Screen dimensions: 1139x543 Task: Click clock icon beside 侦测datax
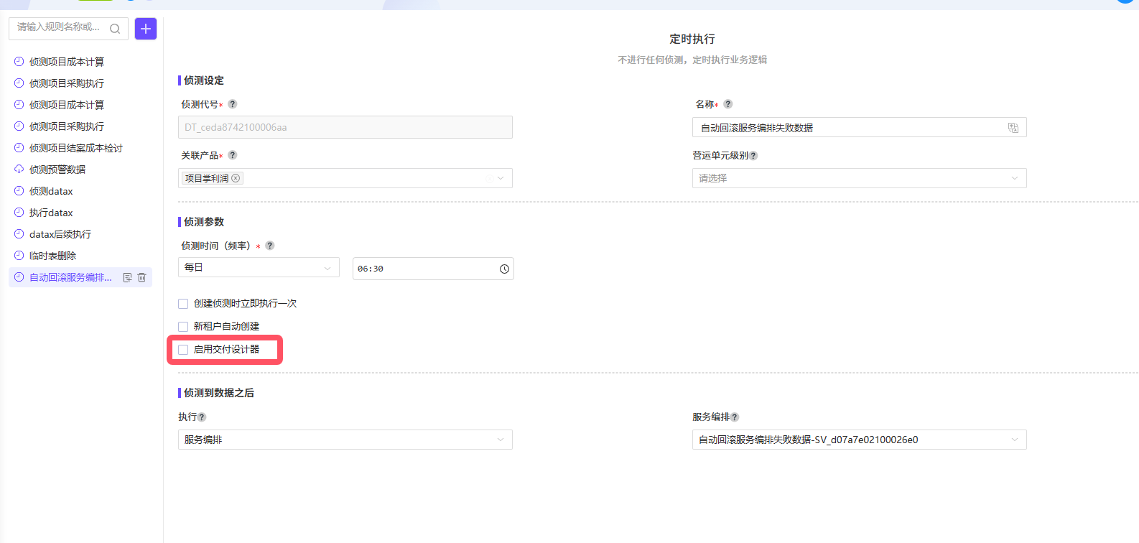point(19,191)
